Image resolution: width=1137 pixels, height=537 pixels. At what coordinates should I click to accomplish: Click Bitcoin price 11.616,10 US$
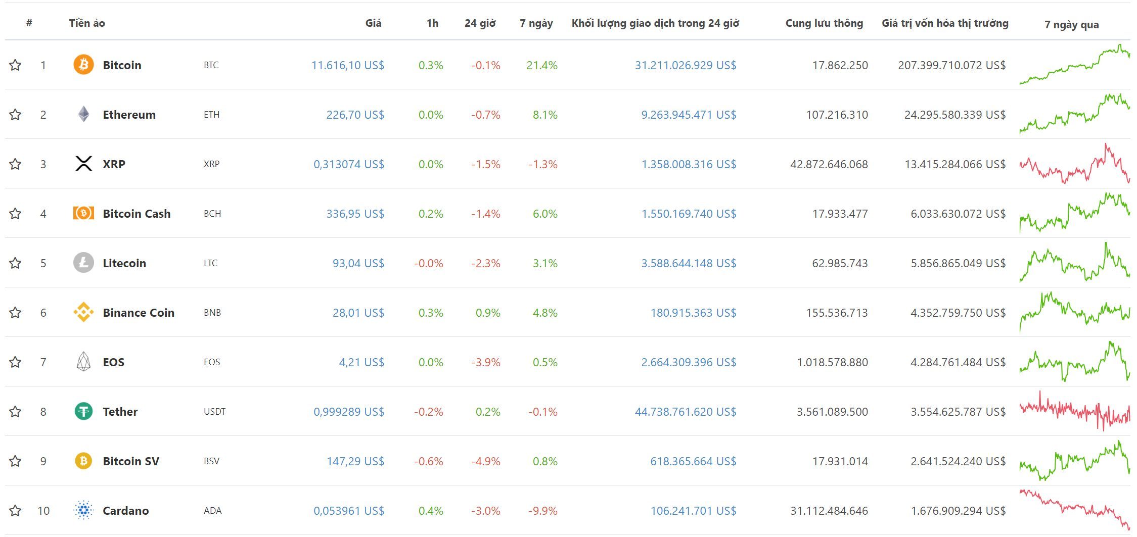[347, 65]
